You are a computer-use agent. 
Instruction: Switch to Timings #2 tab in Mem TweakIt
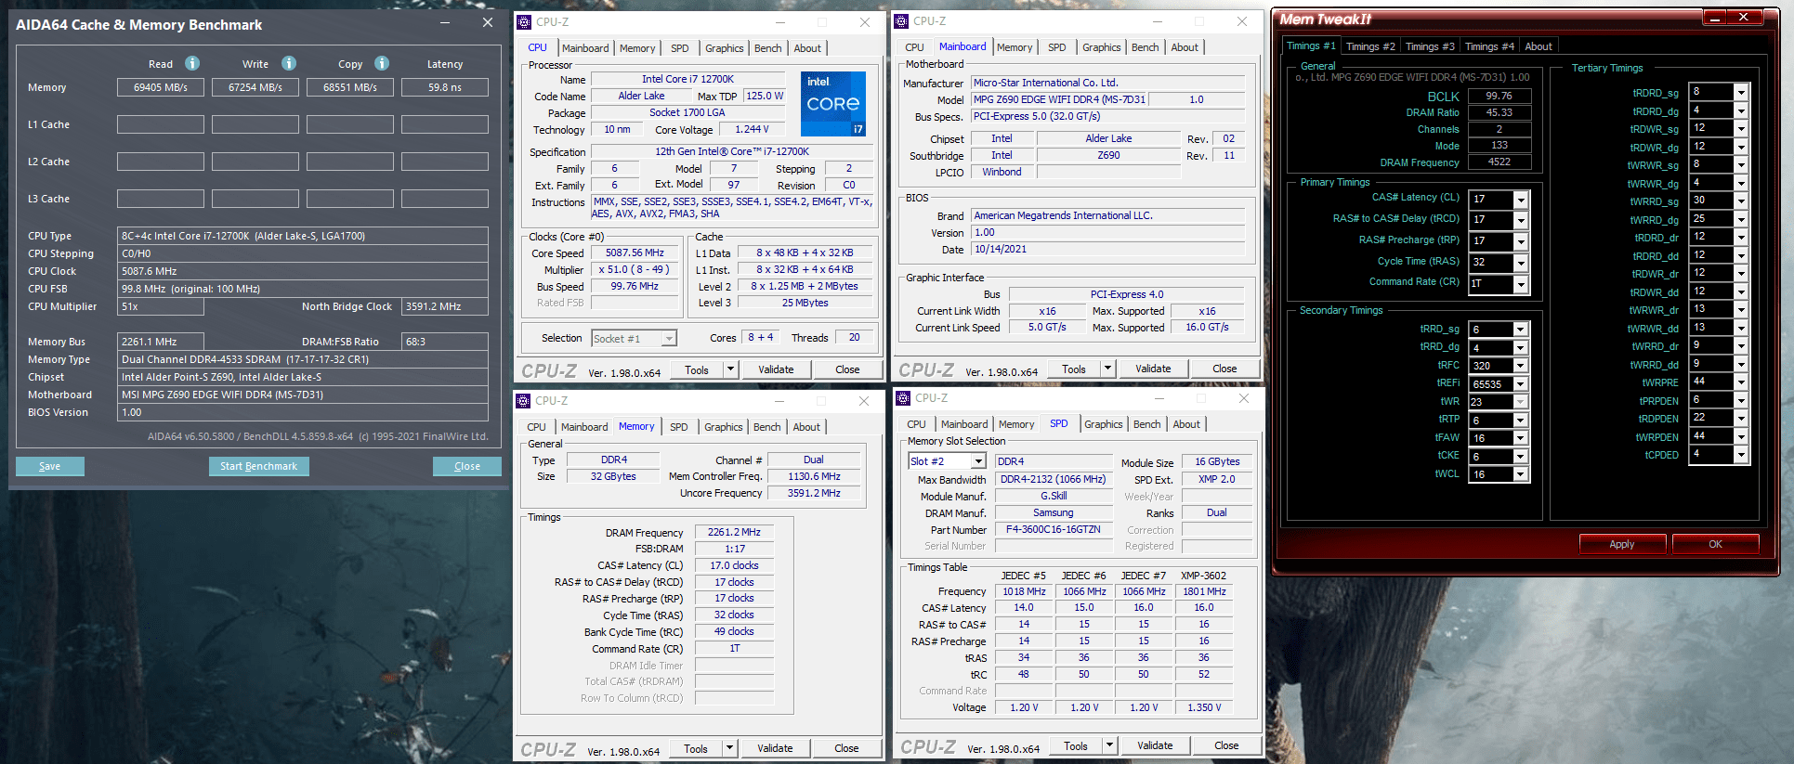click(1370, 46)
